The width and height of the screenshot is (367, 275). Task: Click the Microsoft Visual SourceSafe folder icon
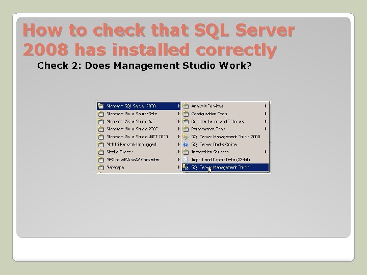[x=101, y=114]
